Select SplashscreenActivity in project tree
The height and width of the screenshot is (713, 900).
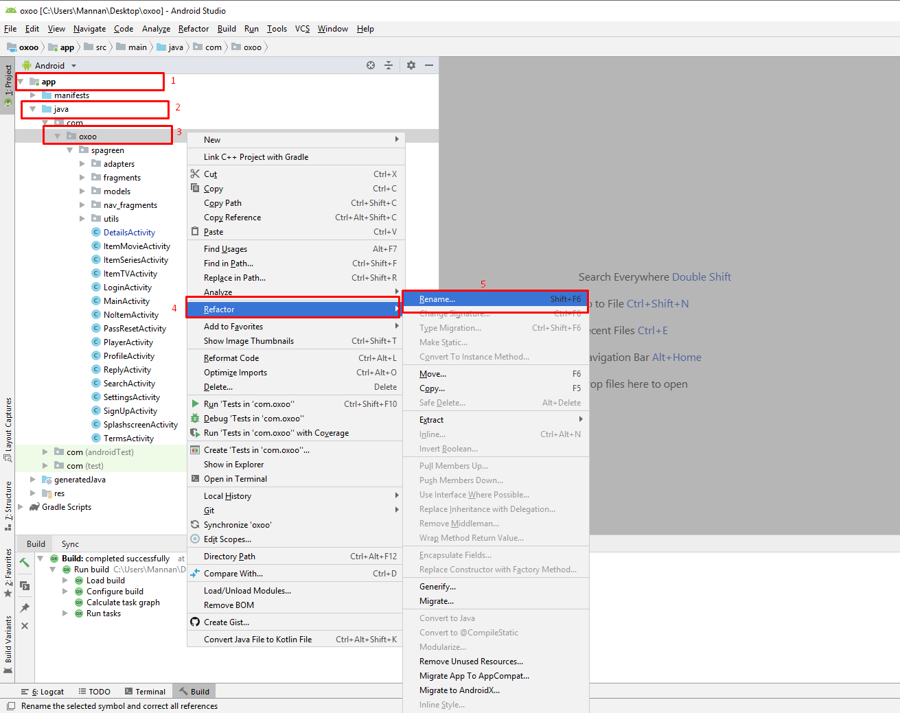[141, 425]
